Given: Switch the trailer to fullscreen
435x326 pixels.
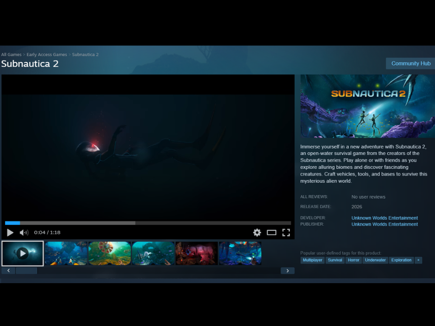Looking at the screenshot, I should (286, 232).
